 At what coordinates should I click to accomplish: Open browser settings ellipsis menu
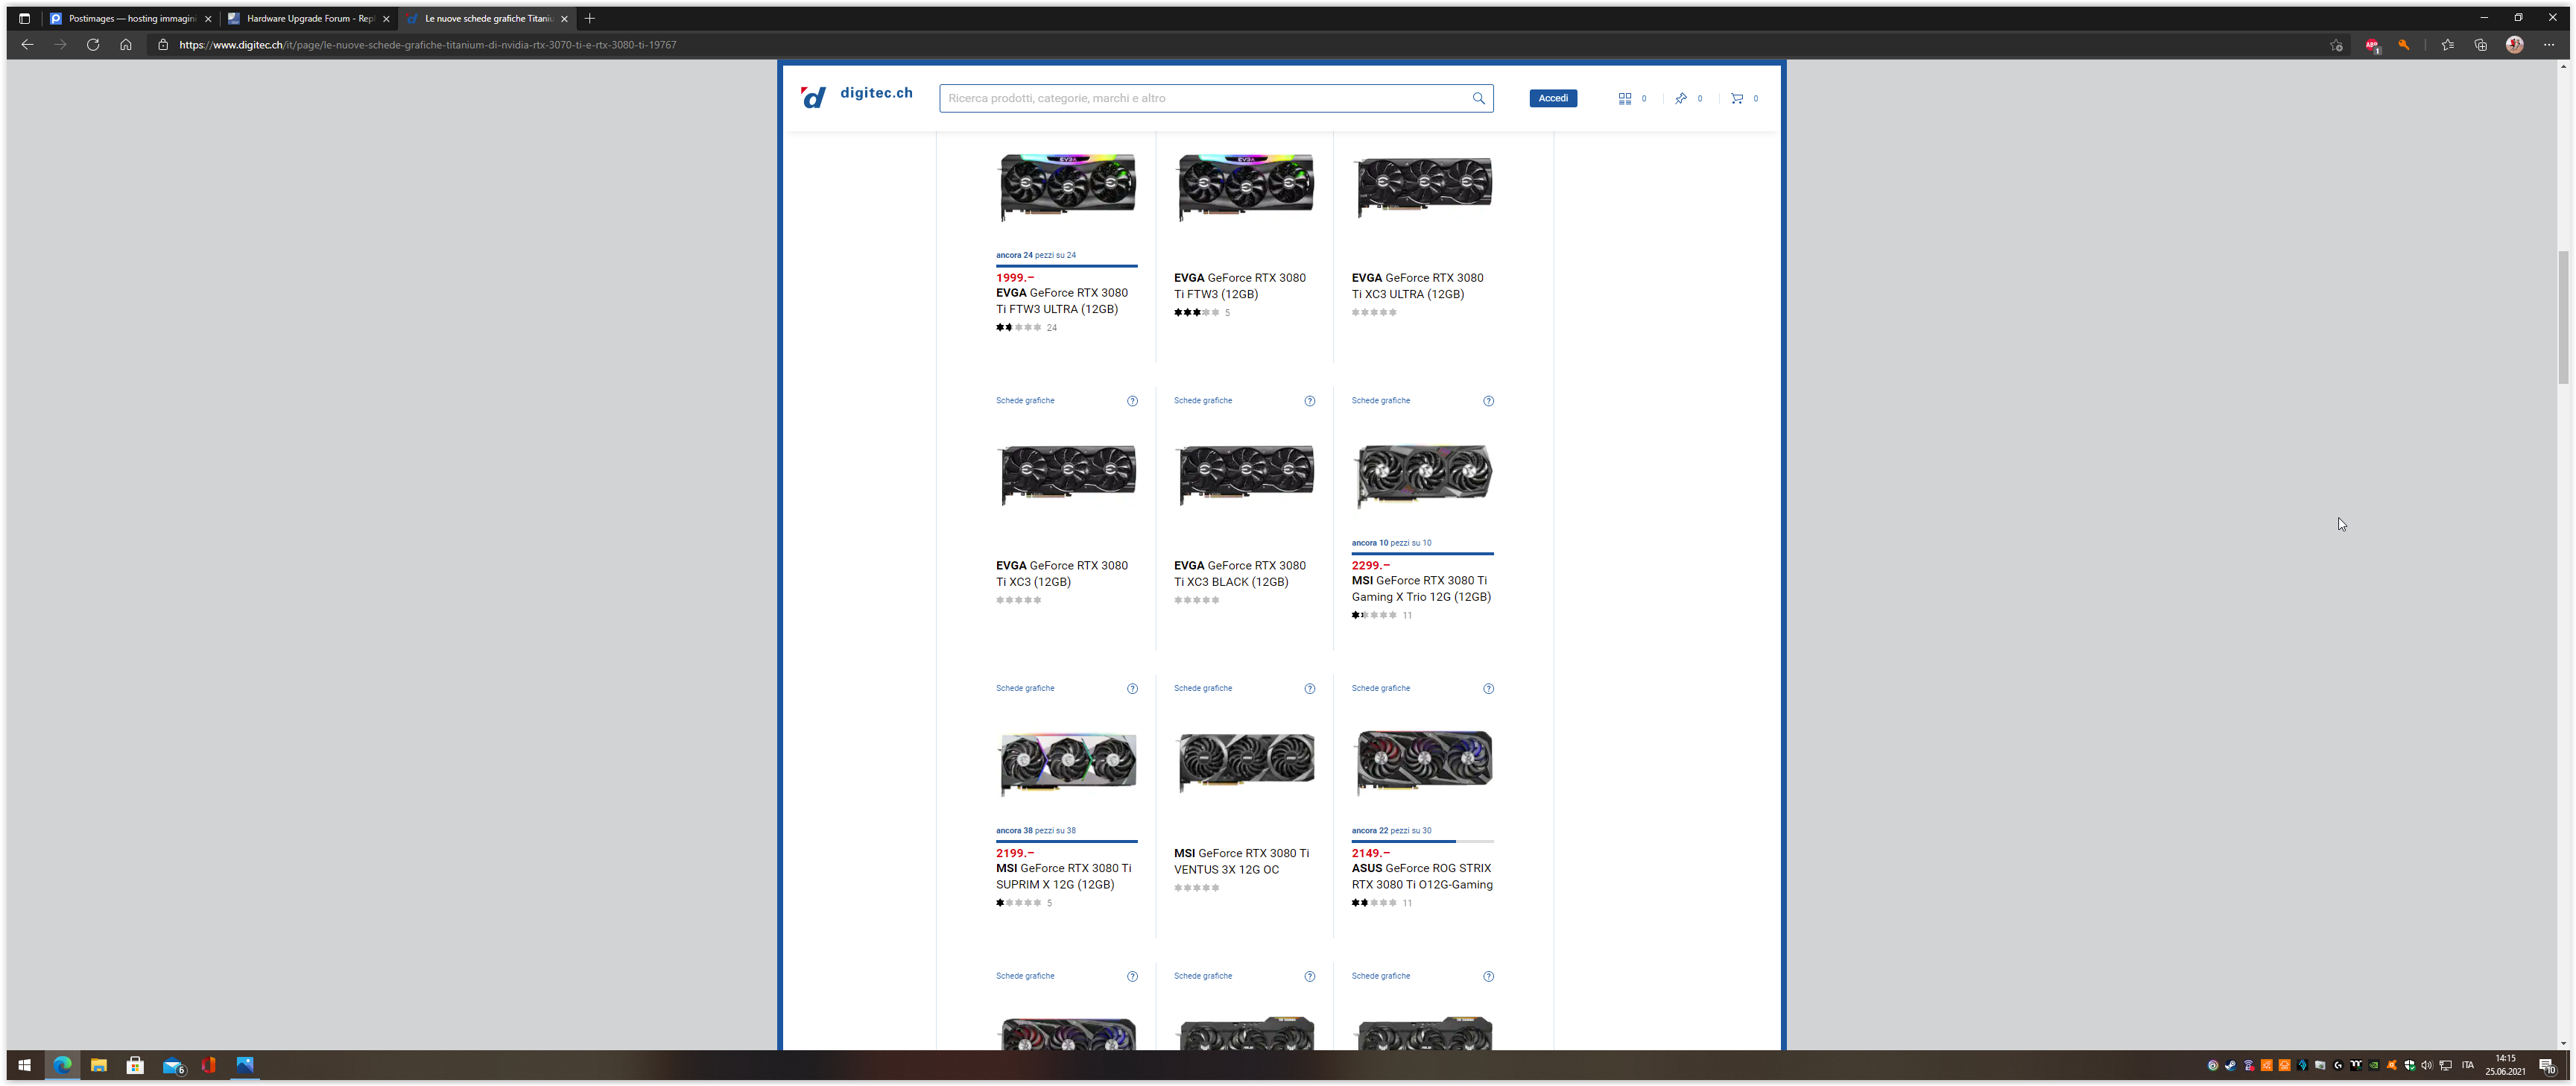tap(2548, 44)
